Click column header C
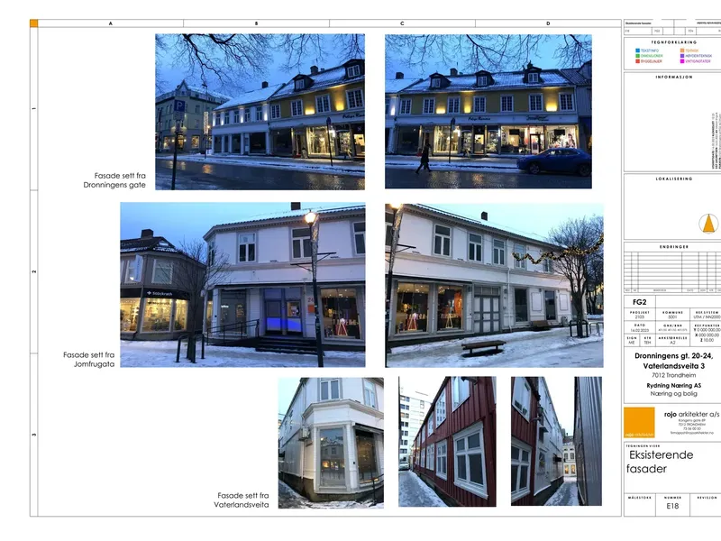Image resolution: width=721 pixels, height=541 pixels. [x=402, y=23]
